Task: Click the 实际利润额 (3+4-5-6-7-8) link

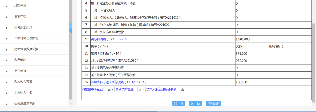Action: (x=110, y=39)
